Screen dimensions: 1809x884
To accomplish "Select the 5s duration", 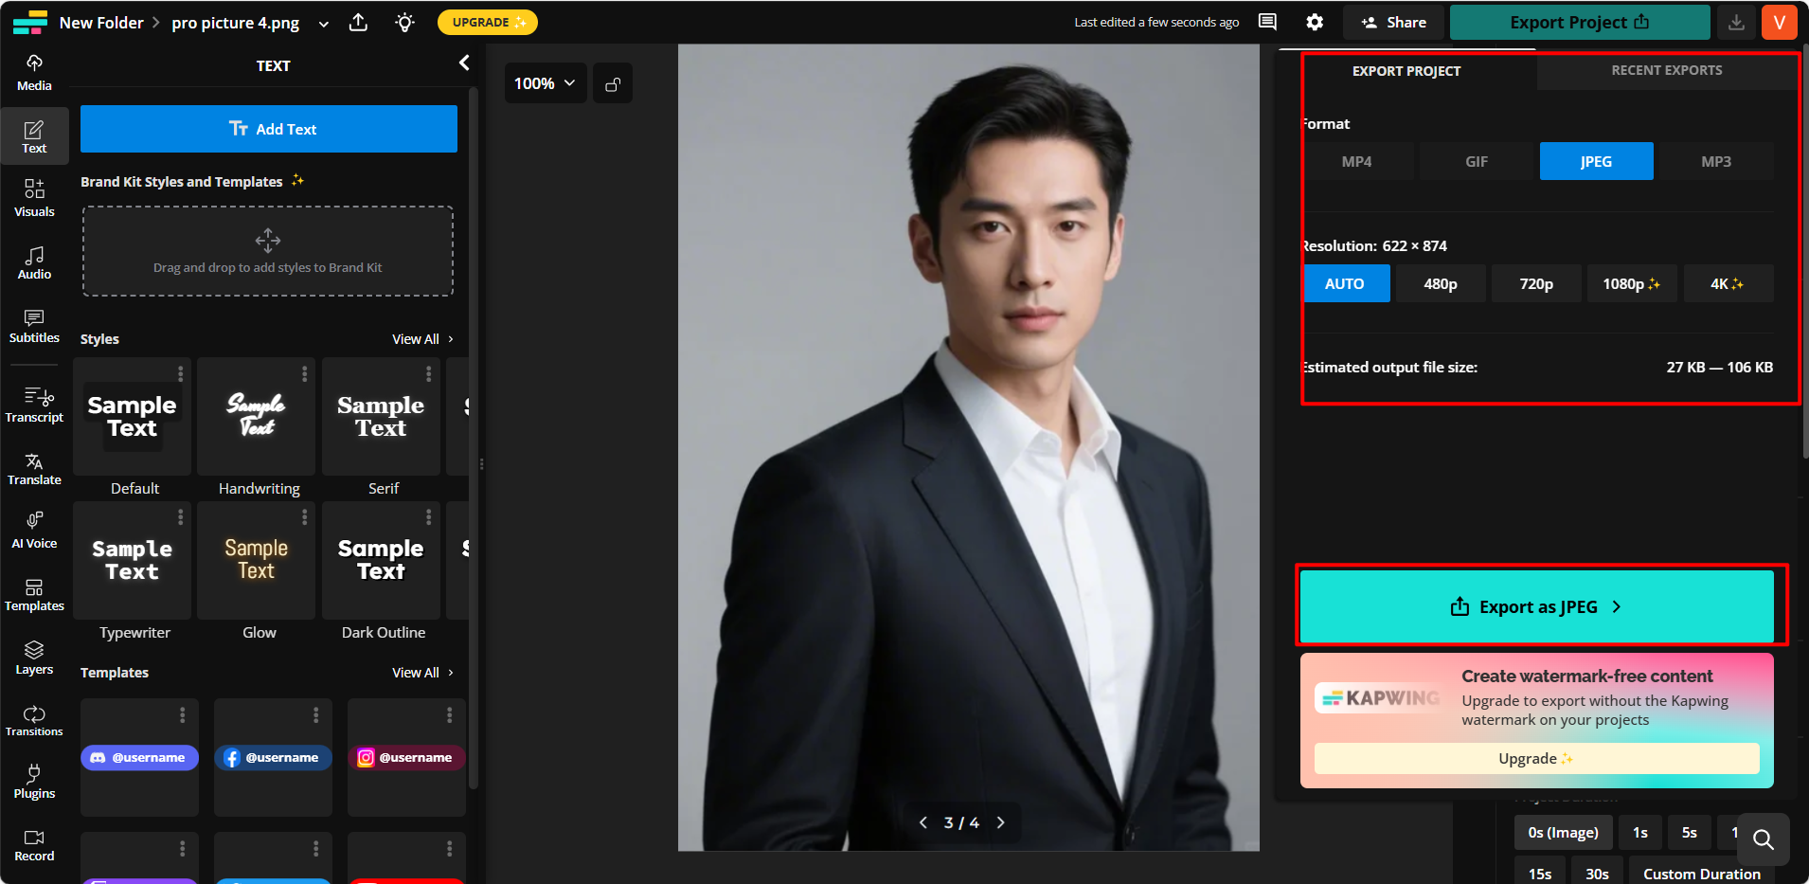I will [1689, 833].
